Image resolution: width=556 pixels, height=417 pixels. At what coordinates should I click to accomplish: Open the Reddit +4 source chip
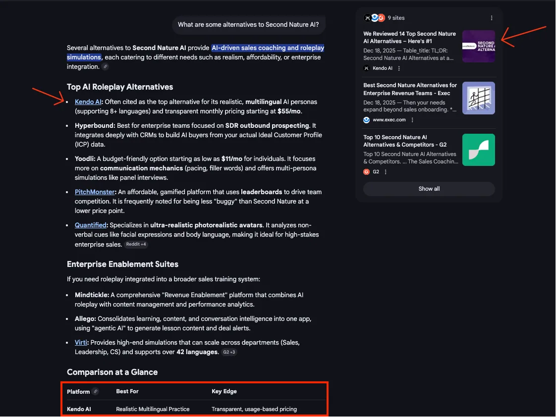136,245
